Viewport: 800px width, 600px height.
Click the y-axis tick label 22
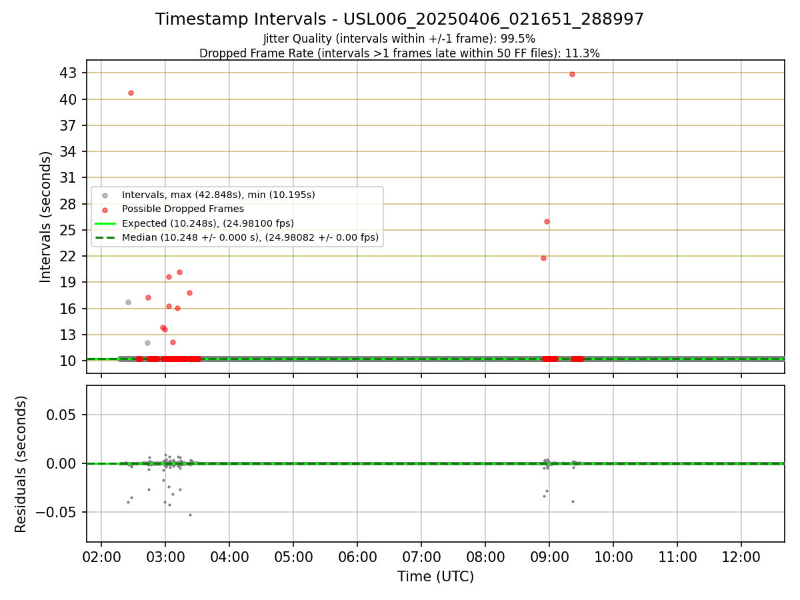click(69, 256)
